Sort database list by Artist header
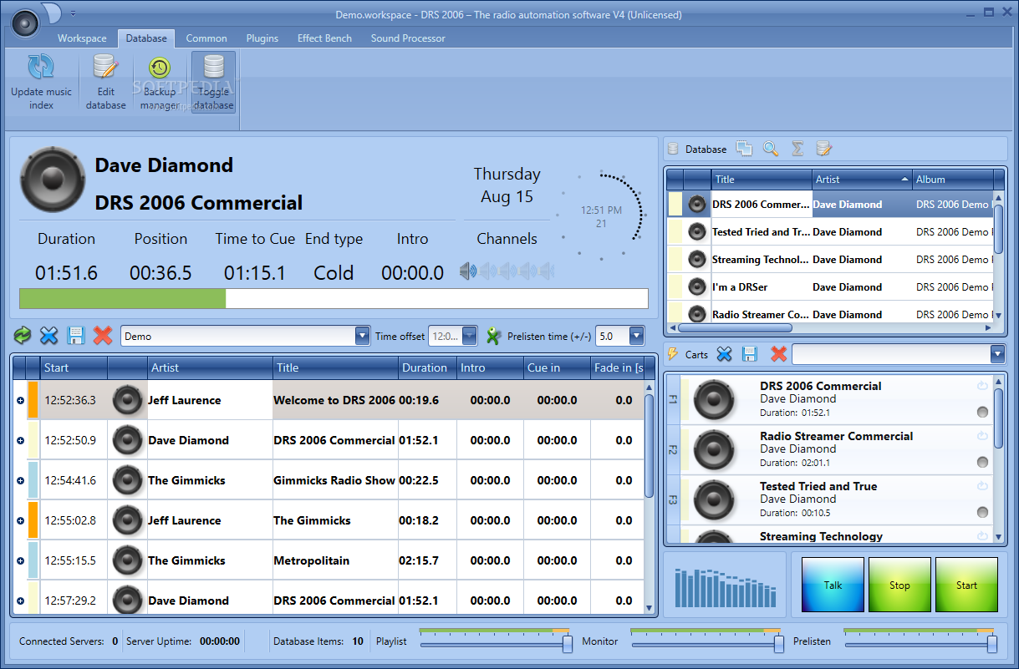Viewport: 1019px width, 669px height. click(862, 179)
